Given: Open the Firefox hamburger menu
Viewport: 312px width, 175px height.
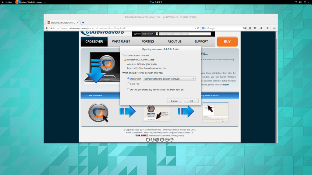Looking at the screenshot, I should [x=274, y=28].
